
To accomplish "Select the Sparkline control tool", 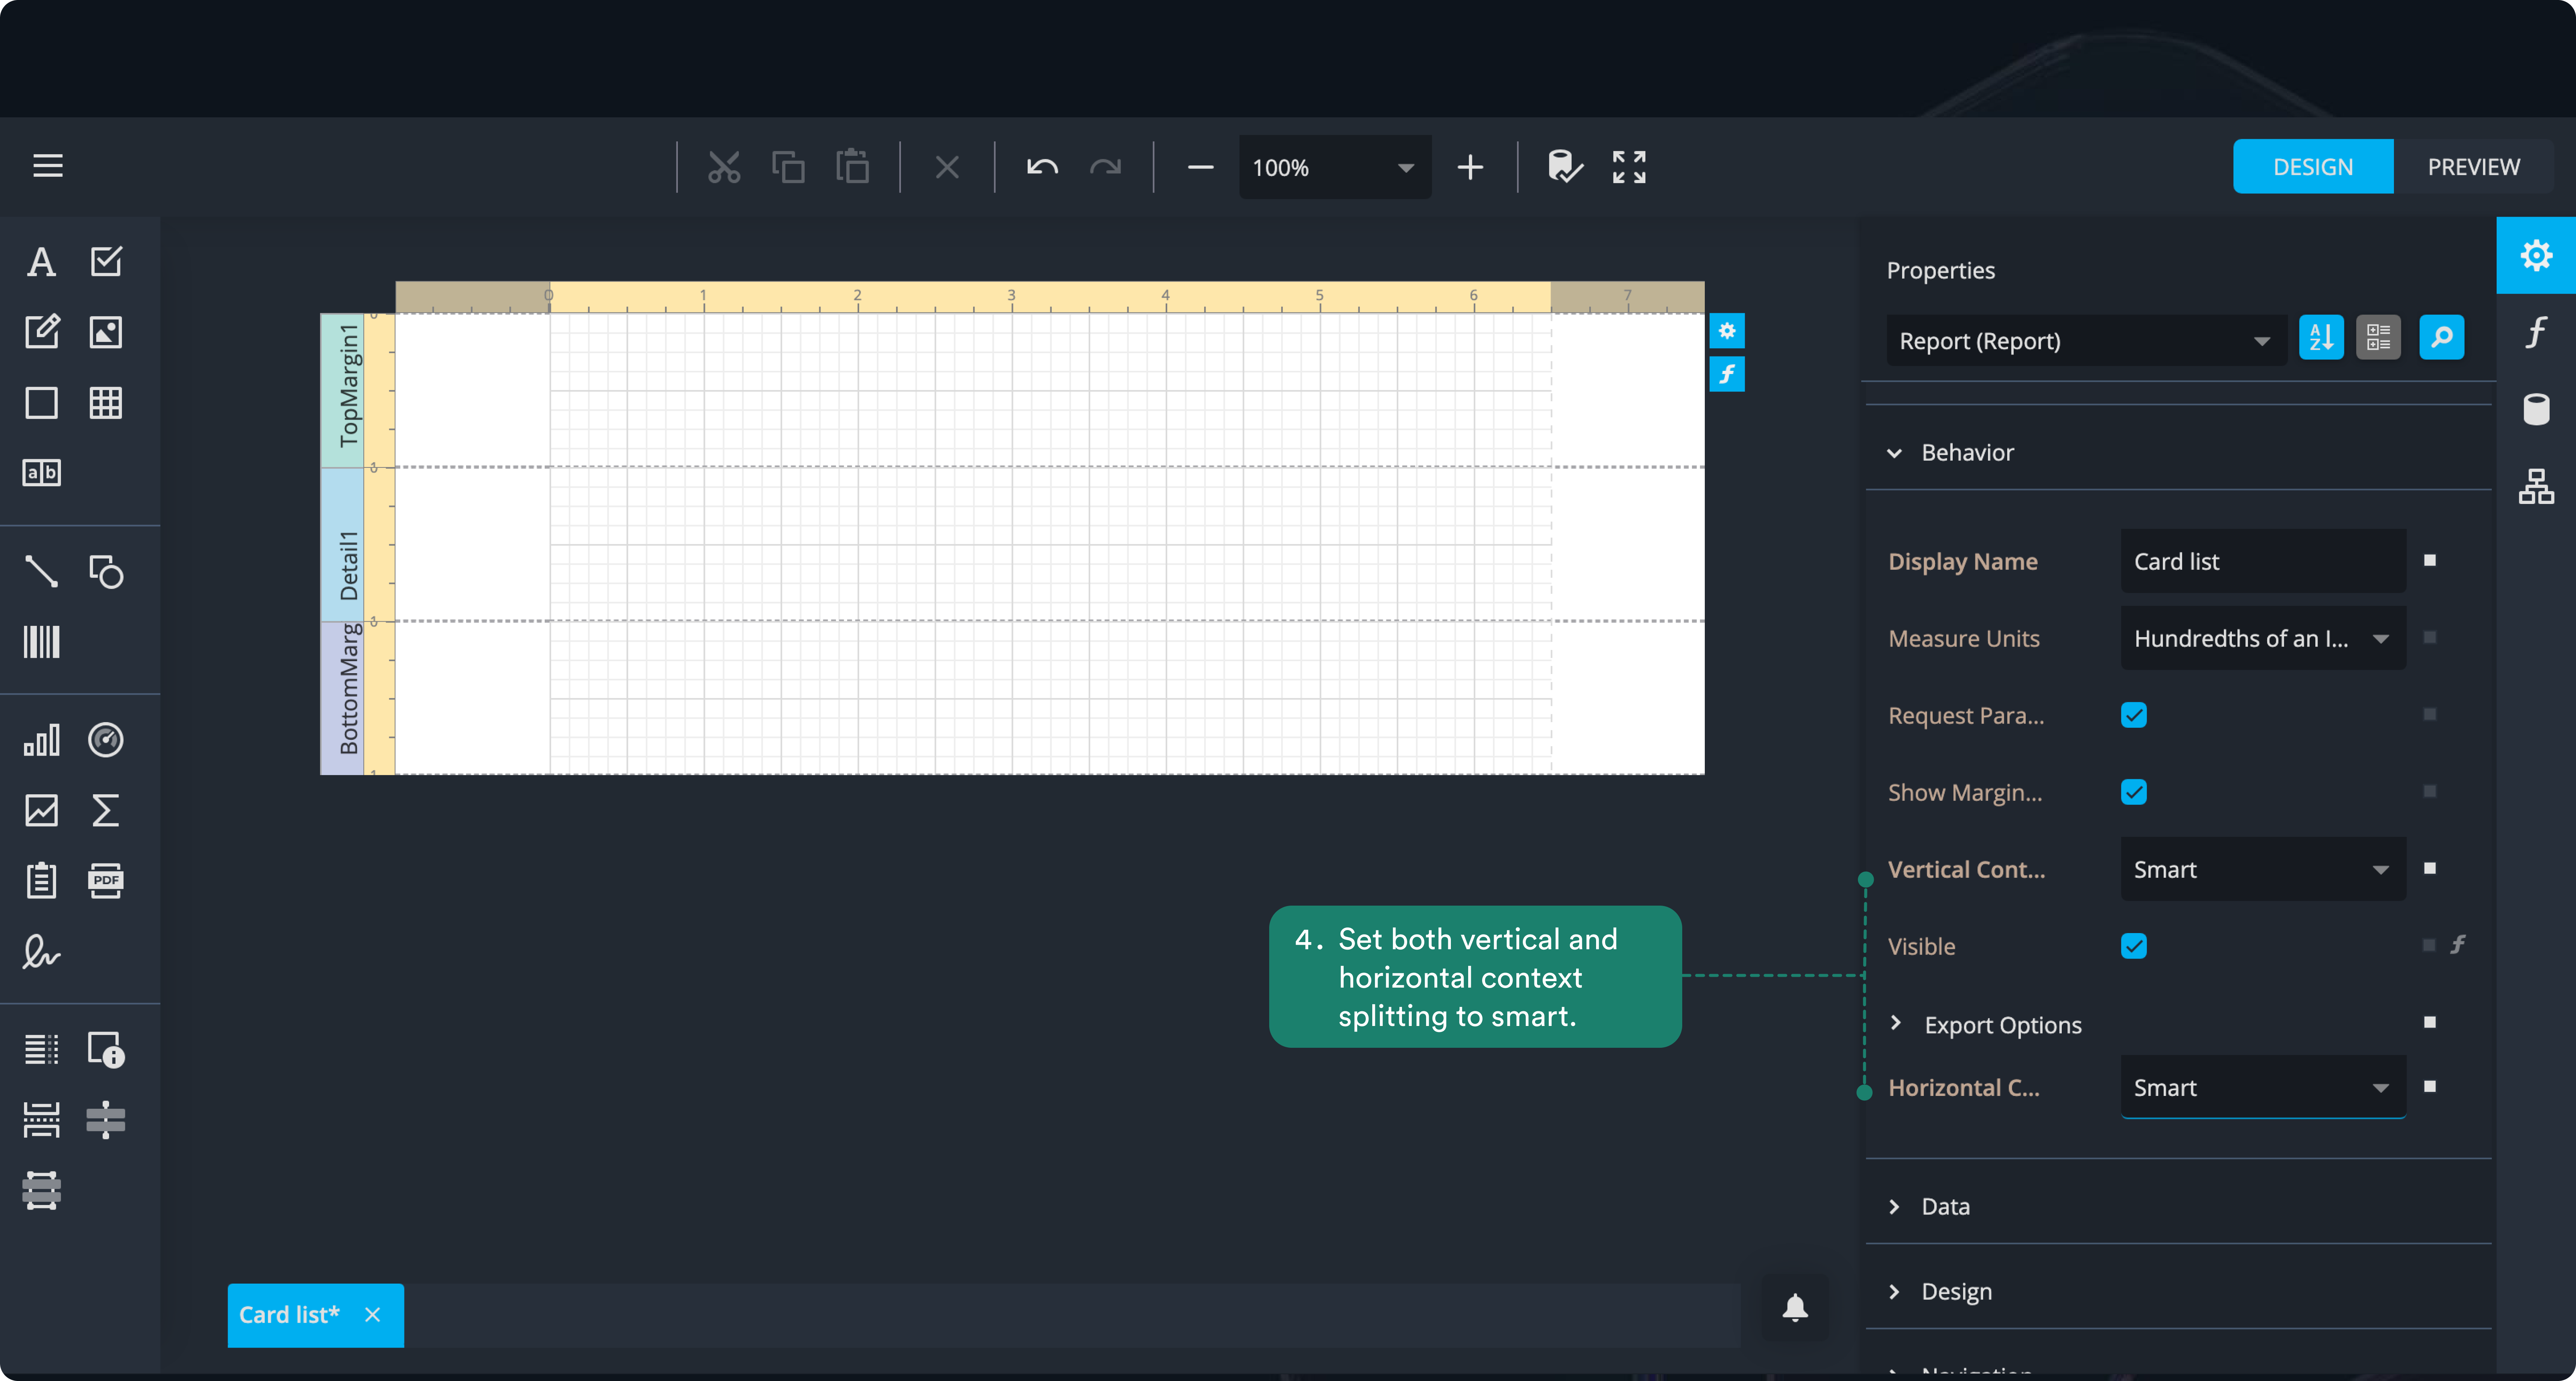I will click(x=41, y=810).
